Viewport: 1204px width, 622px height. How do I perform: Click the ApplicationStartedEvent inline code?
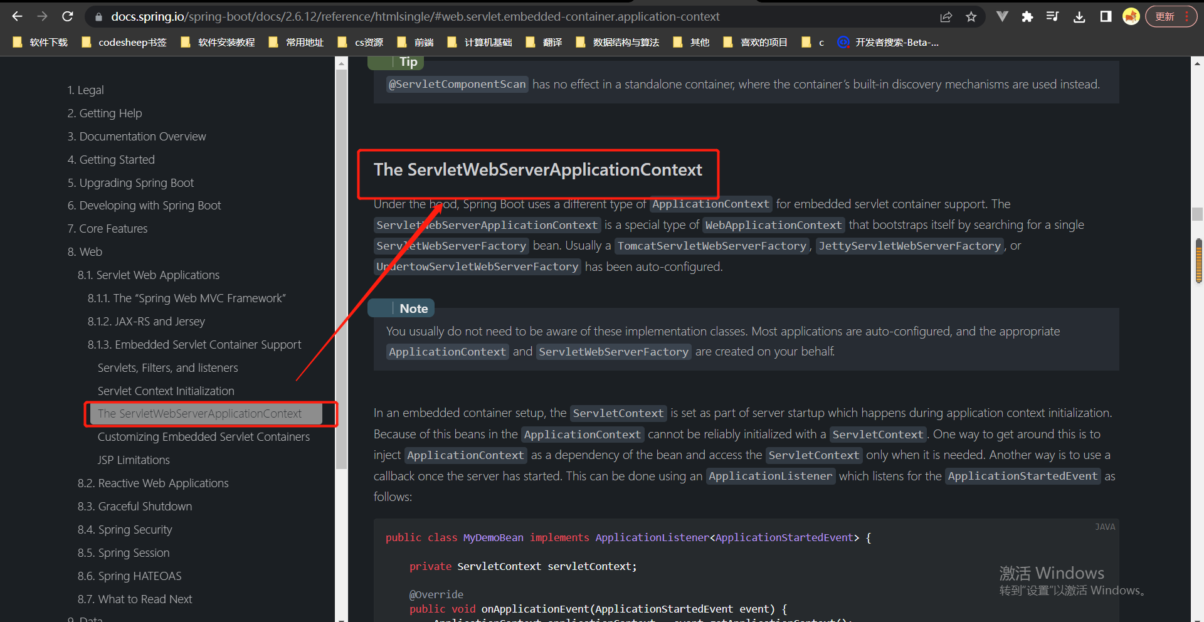pyautogui.click(x=1023, y=476)
